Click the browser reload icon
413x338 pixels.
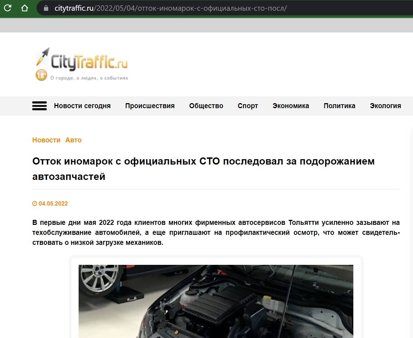click(7, 8)
